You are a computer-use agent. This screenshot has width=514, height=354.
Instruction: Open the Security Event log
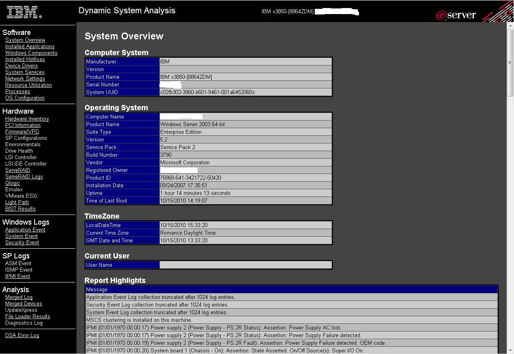pyautogui.click(x=21, y=242)
